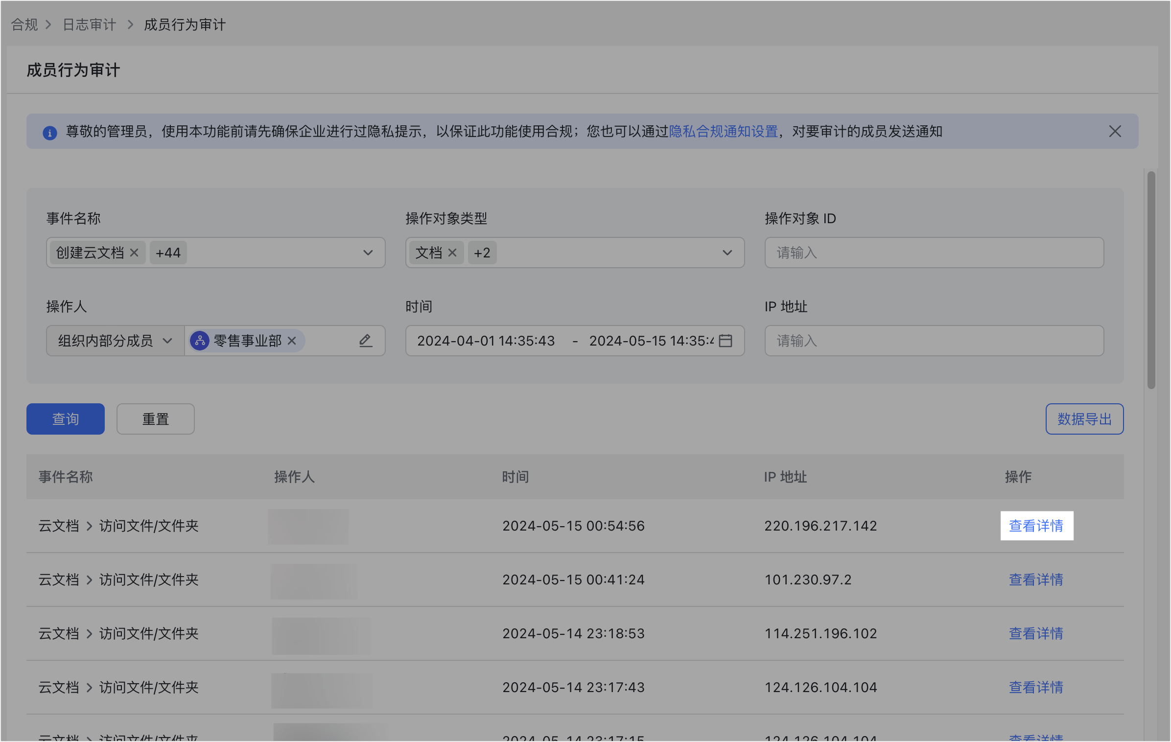Go to 日志审计 in breadcrumb

[x=90, y=24]
